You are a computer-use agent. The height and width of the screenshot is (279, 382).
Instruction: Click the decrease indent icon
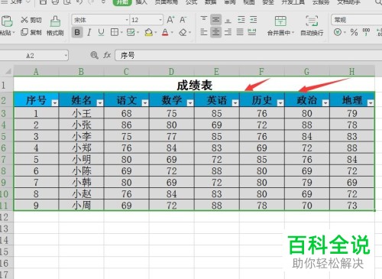click(241, 20)
